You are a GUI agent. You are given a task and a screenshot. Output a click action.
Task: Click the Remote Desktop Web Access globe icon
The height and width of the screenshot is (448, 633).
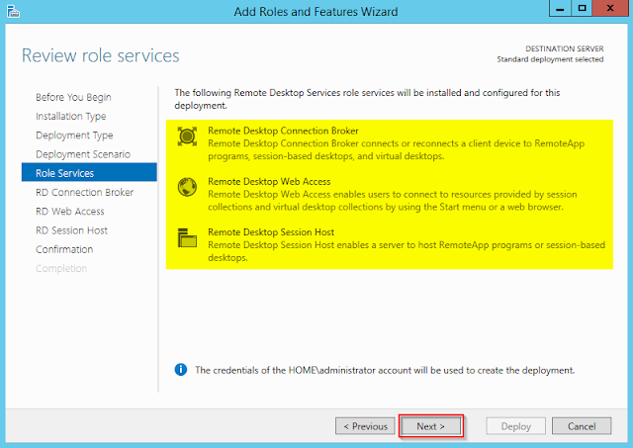click(185, 188)
